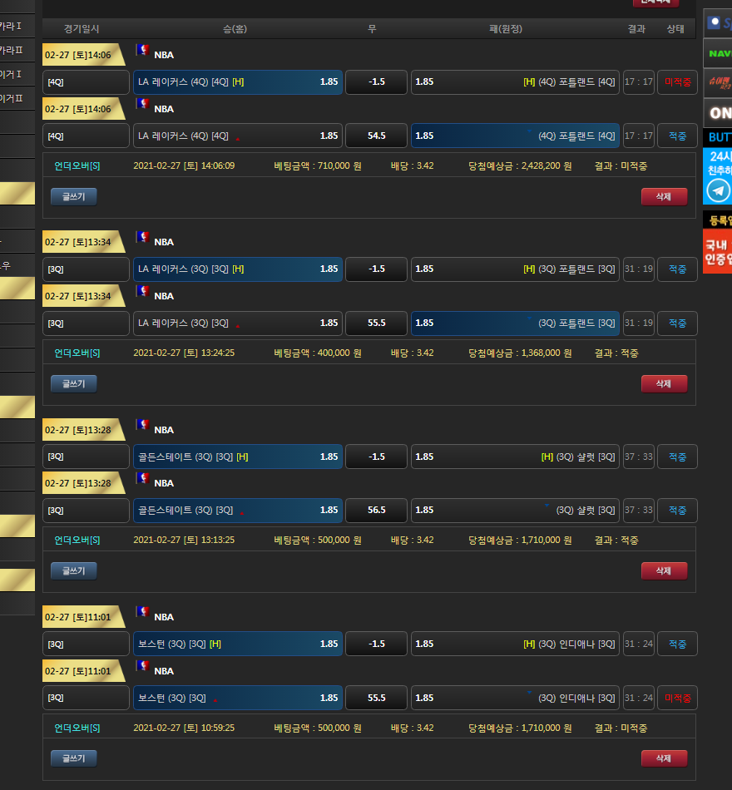
Task: Click NBA logo above Lakers 4Q 54.5 row
Action: tap(142, 104)
